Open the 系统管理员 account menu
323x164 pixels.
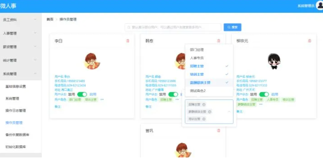tap(306, 6)
